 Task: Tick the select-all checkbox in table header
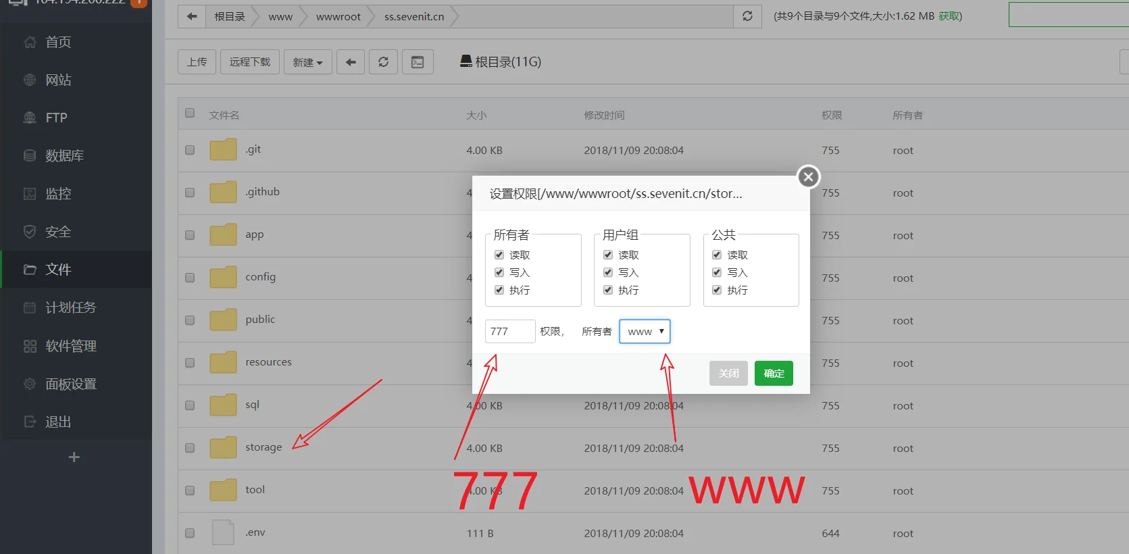(190, 113)
